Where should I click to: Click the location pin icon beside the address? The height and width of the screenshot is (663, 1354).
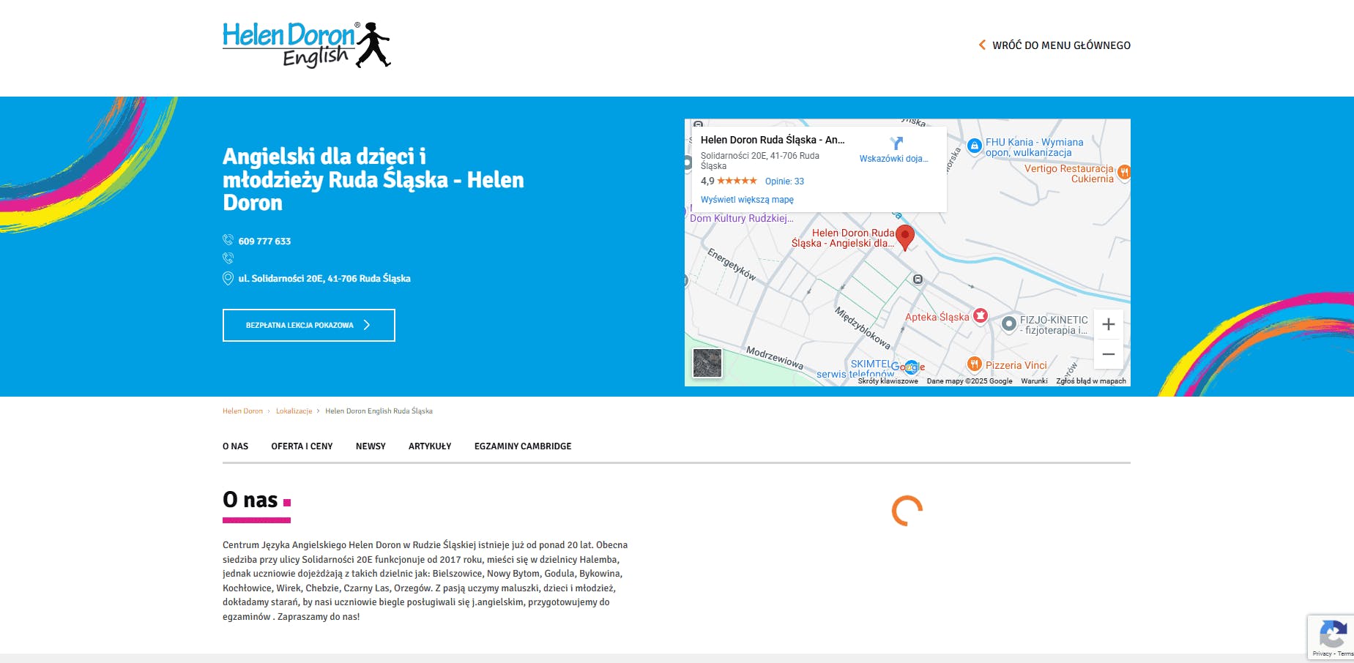[x=228, y=278]
